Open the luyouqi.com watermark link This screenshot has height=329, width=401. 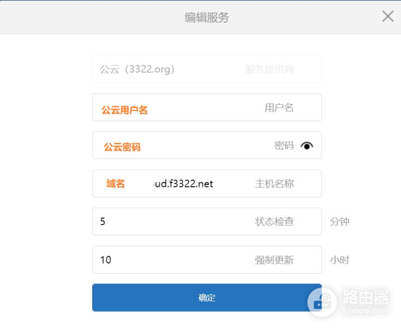[365, 310]
